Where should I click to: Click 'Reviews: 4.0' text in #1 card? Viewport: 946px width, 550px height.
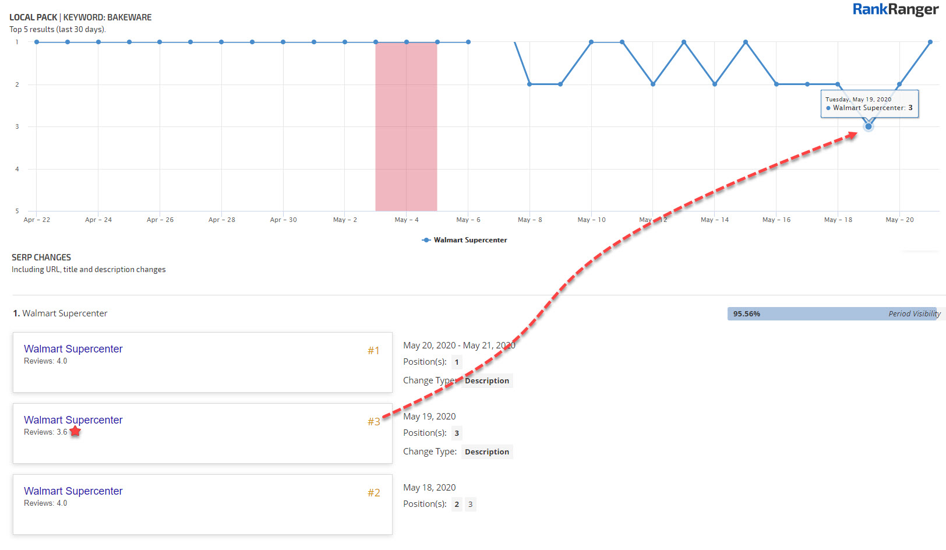click(x=45, y=361)
